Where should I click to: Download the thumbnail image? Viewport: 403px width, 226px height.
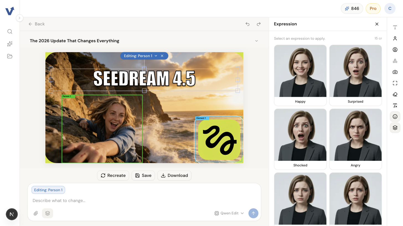[174, 176]
